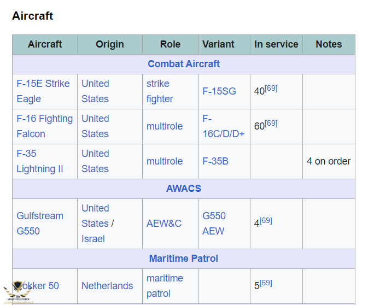
Task: Click citation [69] next to 40
Action: coord(271,89)
